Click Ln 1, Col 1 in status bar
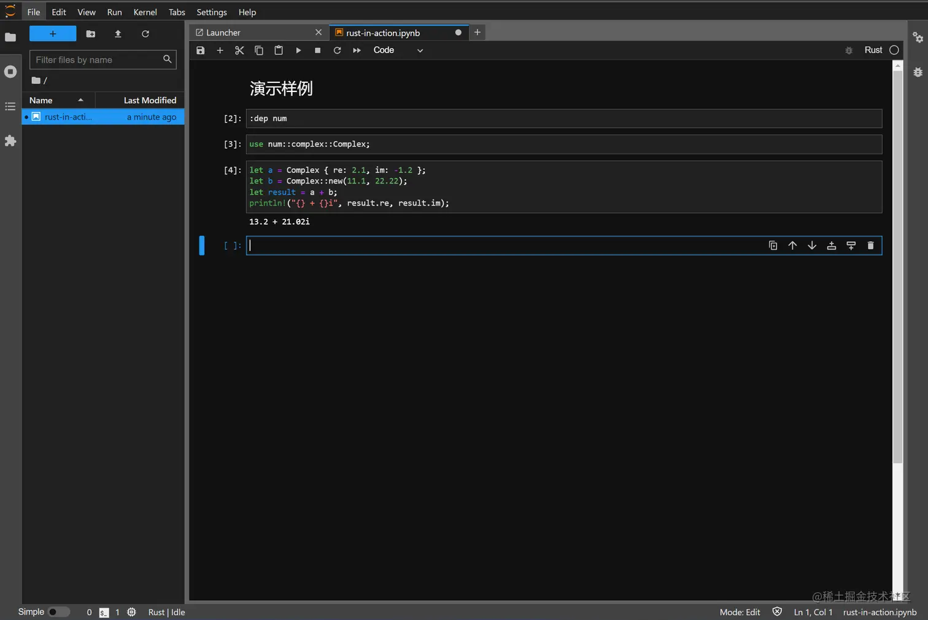Image resolution: width=928 pixels, height=620 pixels. point(813,612)
